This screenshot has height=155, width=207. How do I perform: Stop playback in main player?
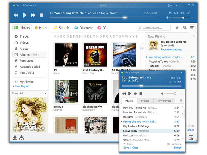[x=42, y=15]
